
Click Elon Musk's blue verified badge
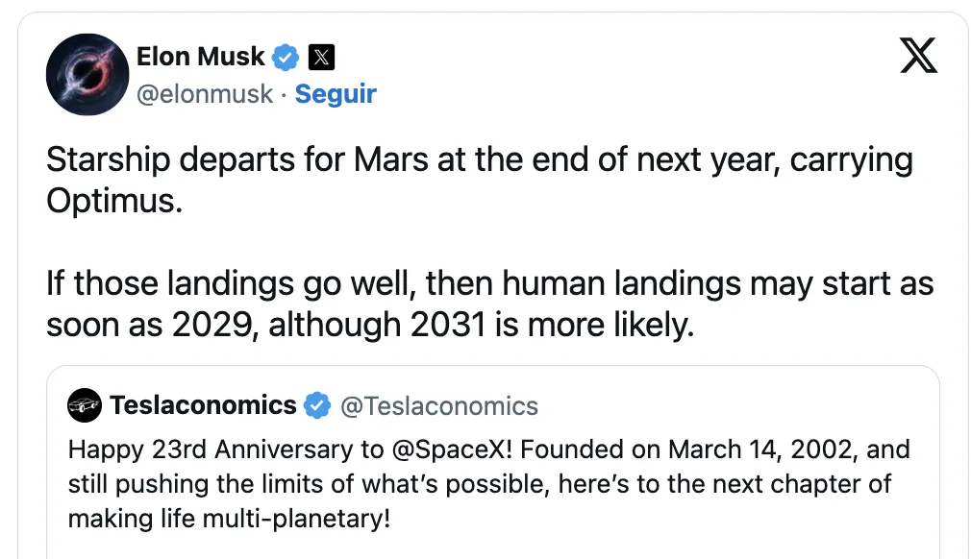click(x=286, y=57)
